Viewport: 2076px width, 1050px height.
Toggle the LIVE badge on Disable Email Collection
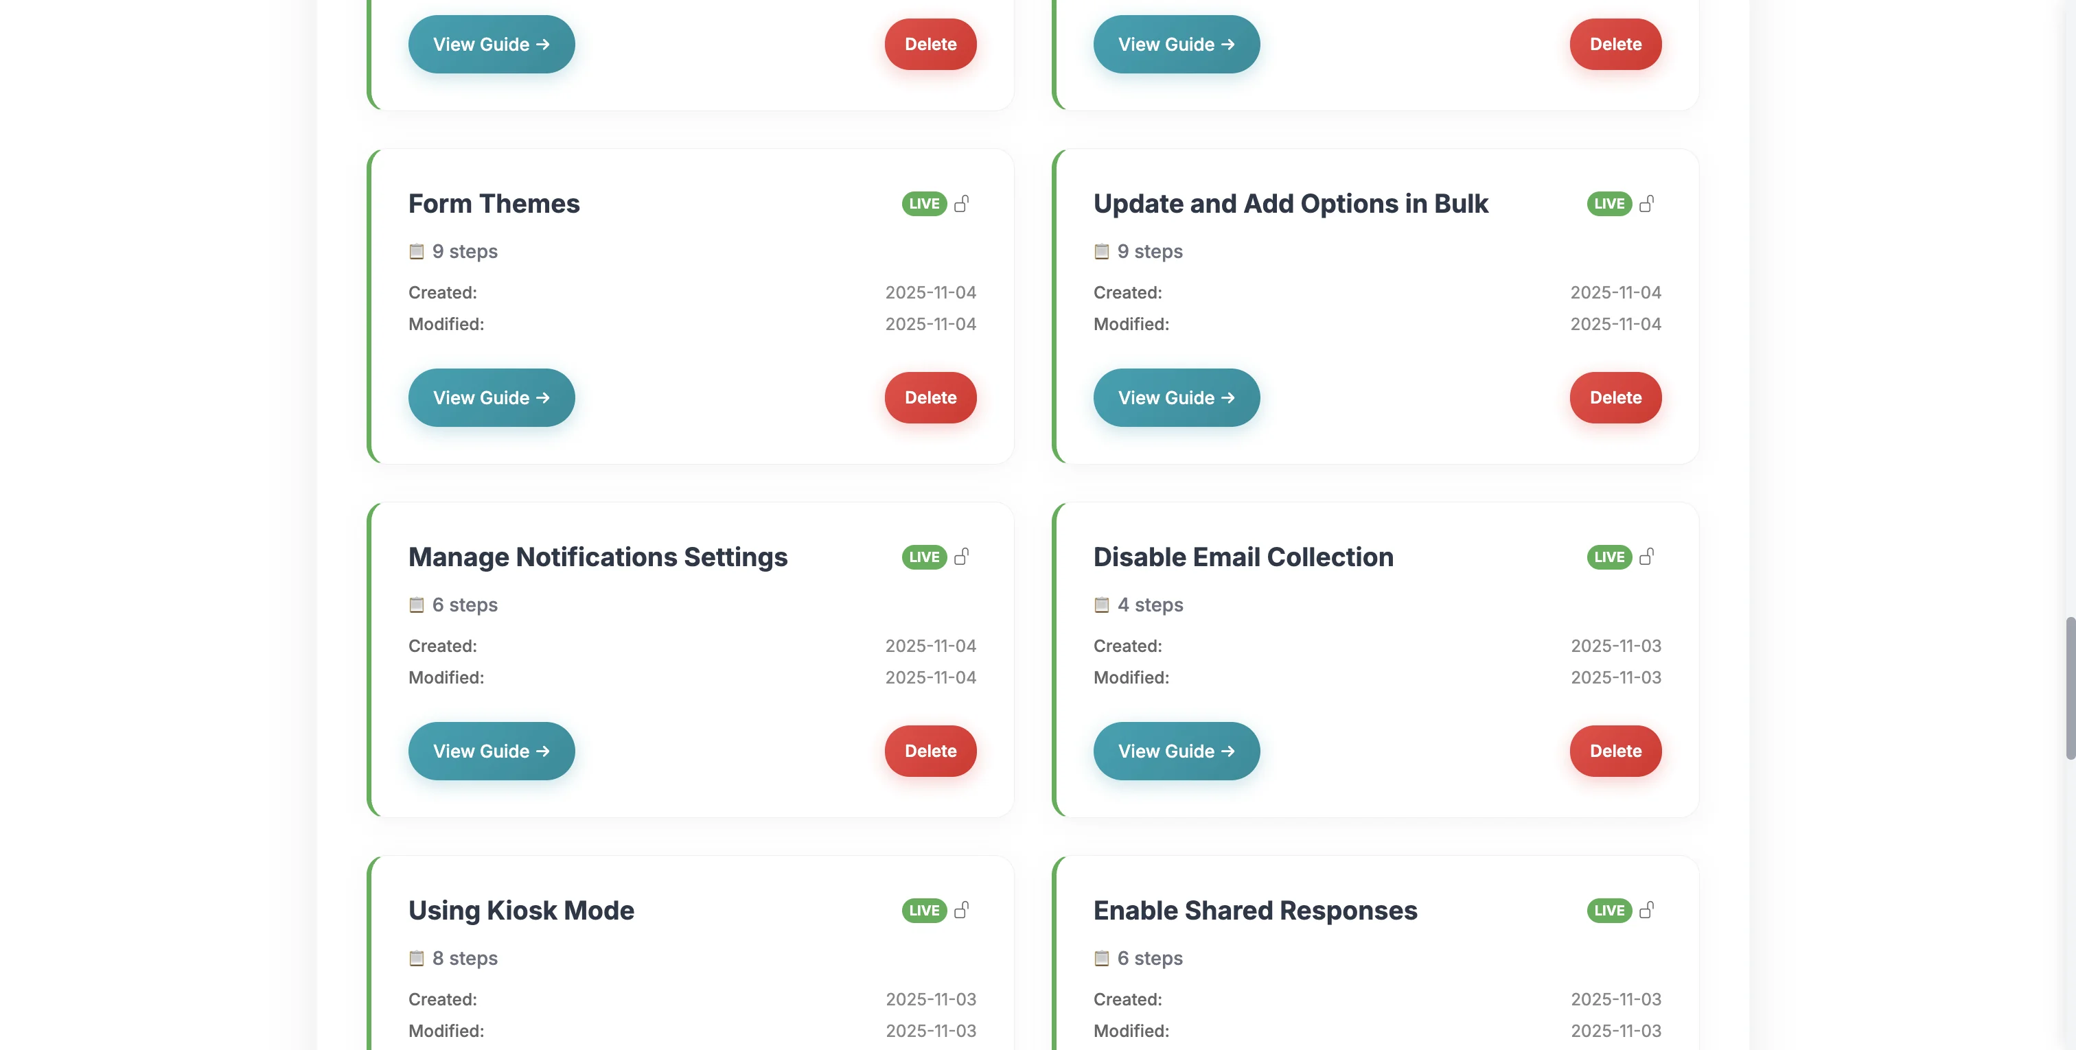pyautogui.click(x=1608, y=557)
